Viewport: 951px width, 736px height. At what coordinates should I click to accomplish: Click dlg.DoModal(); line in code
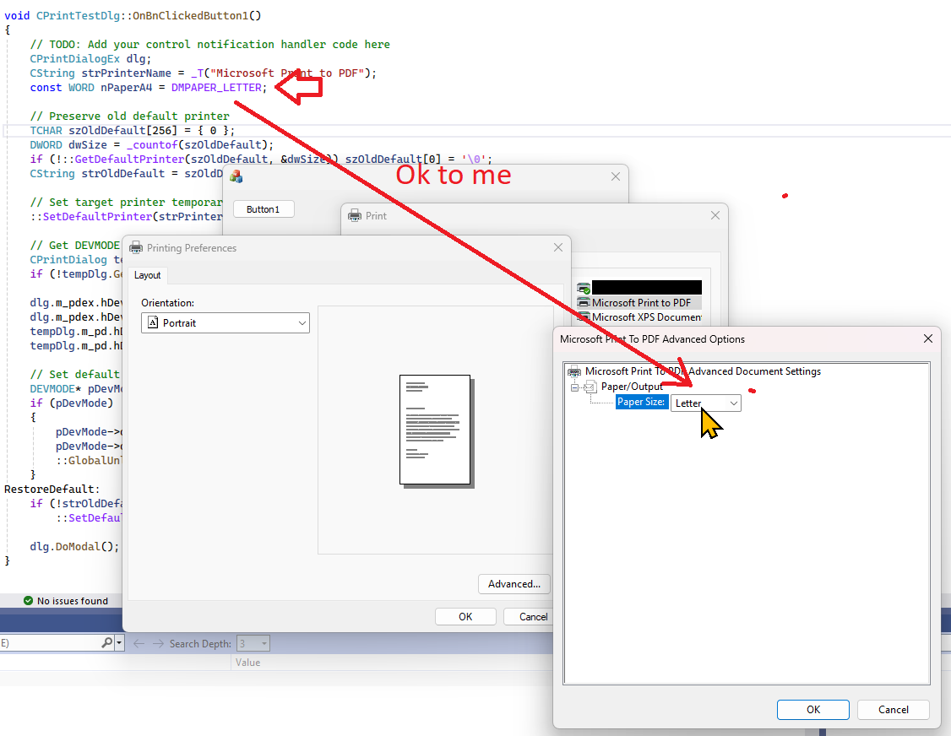click(x=74, y=546)
